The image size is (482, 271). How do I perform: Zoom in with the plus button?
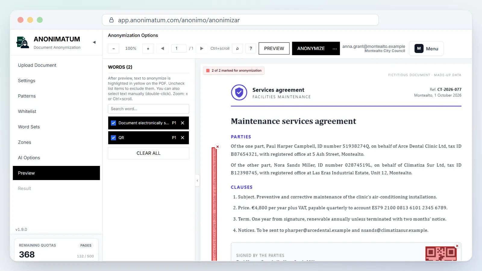click(148, 48)
